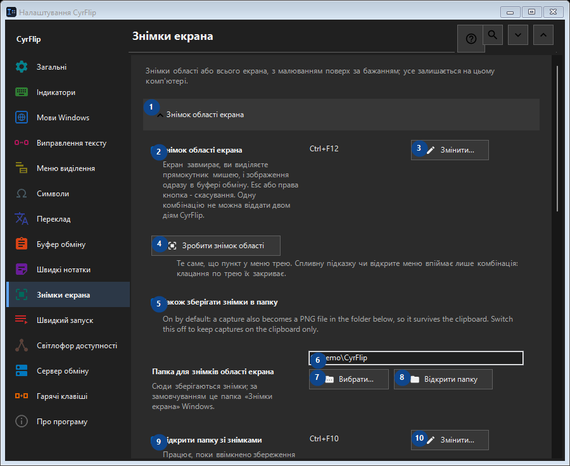570x466 pixels.
Task: Click the up chevron button in header
Action: [x=543, y=35]
